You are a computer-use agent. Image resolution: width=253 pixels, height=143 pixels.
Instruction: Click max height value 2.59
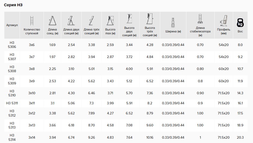[x=110, y=45]
